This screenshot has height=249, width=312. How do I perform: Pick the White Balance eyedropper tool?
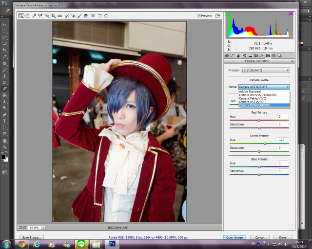(34, 16)
